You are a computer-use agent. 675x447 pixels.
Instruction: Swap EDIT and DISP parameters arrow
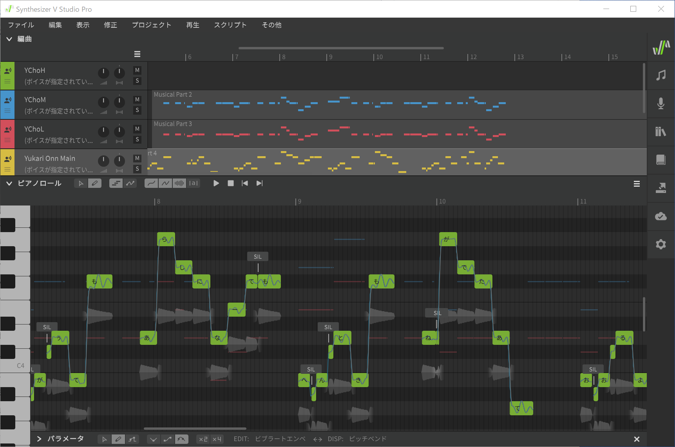[x=318, y=439]
